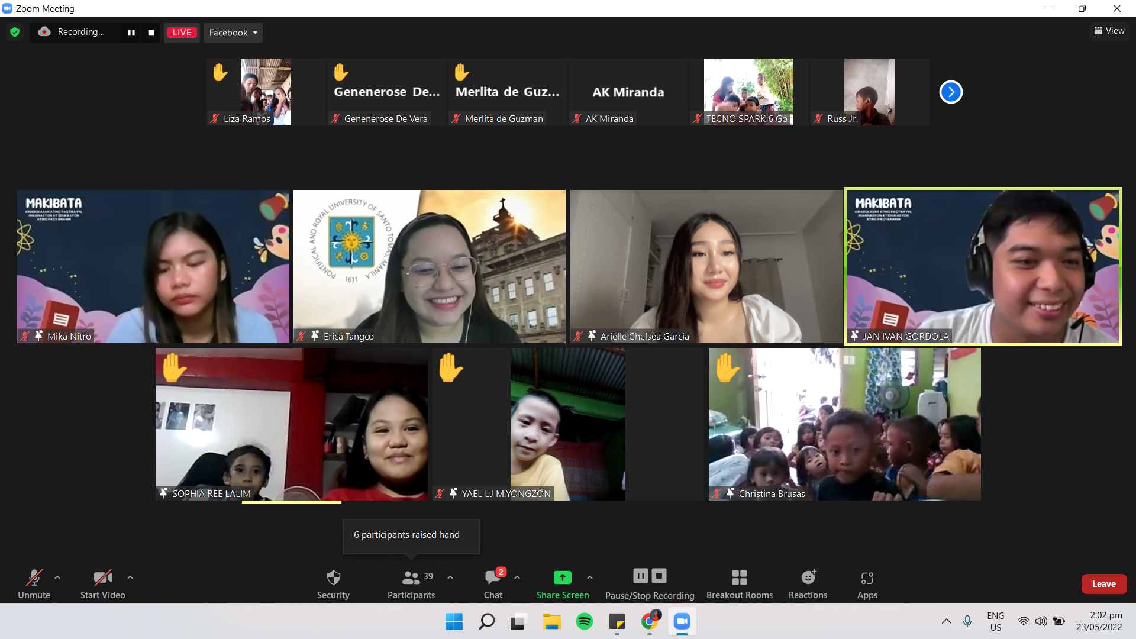This screenshot has width=1136, height=639.
Task: Open the Apps panel
Action: click(x=867, y=584)
